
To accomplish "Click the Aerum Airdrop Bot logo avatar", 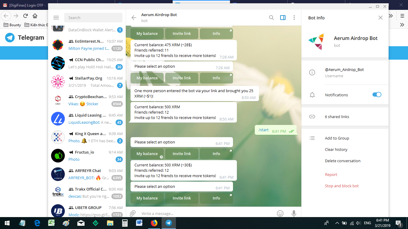I will [x=316, y=41].
